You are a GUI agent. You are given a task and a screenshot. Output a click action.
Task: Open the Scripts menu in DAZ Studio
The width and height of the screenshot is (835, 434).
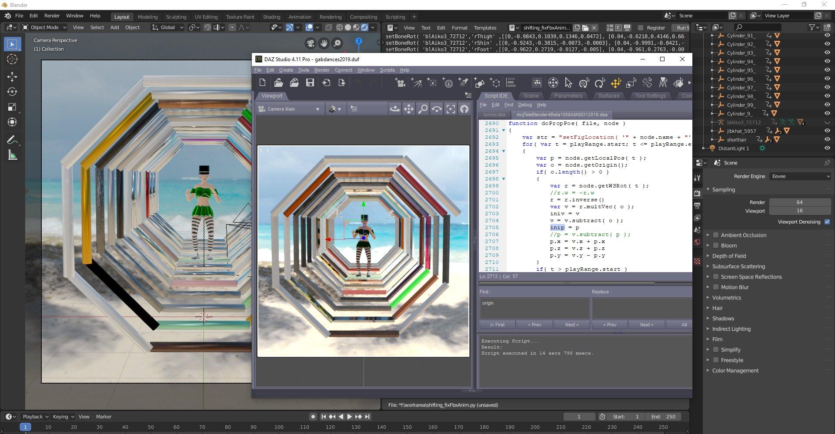(x=387, y=70)
